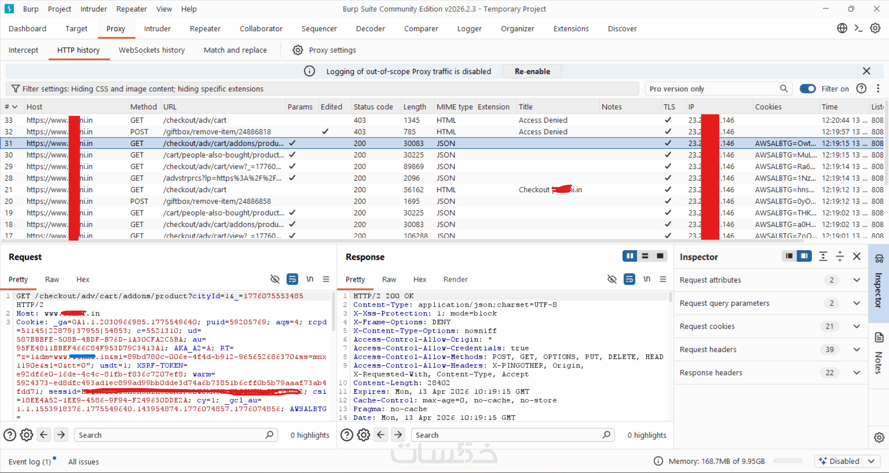
Task: Click the info icon beside the logging message
Action: (309, 71)
